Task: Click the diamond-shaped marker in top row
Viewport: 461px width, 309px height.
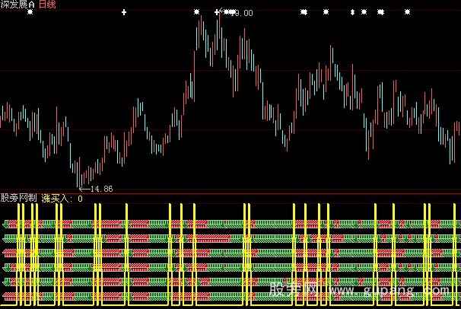Action: (352, 13)
